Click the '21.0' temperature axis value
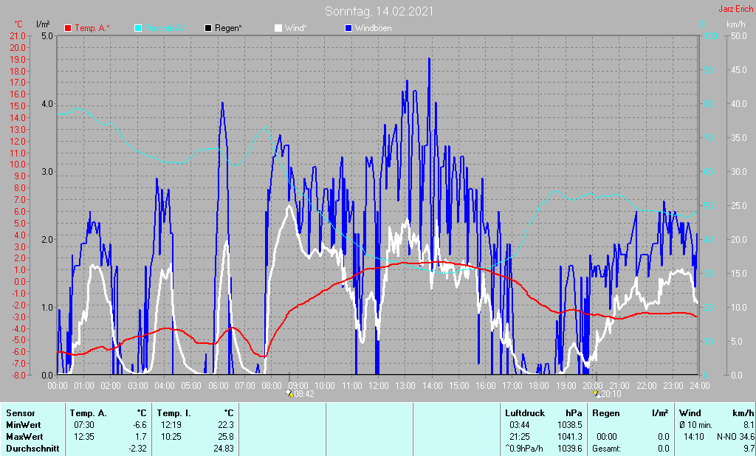Viewport: 756px width, 456px height. click(18, 36)
